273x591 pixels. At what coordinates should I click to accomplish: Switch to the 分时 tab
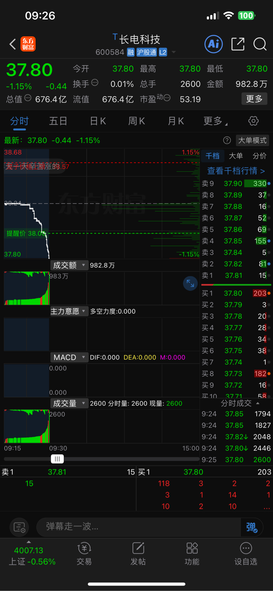tap(19, 121)
